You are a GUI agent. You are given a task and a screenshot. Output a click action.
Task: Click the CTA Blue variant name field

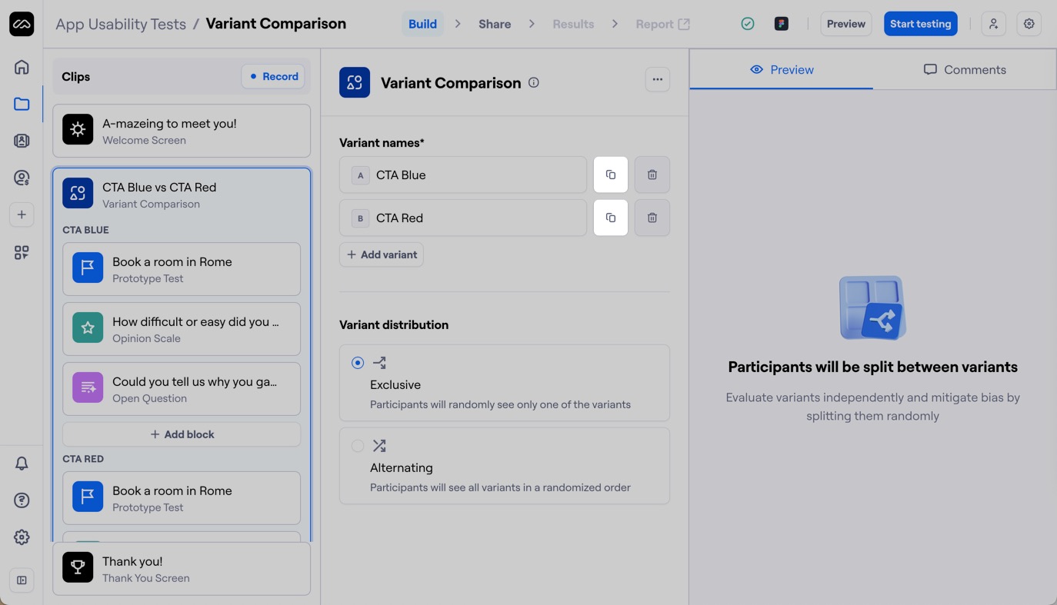(x=477, y=175)
